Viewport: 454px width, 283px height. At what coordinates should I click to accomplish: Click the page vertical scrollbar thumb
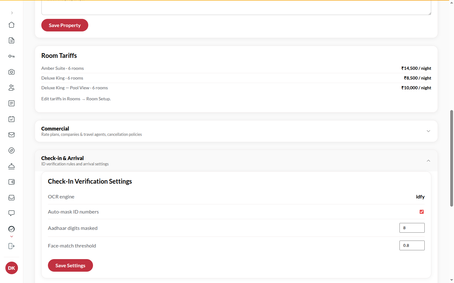pyautogui.click(x=451, y=158)
